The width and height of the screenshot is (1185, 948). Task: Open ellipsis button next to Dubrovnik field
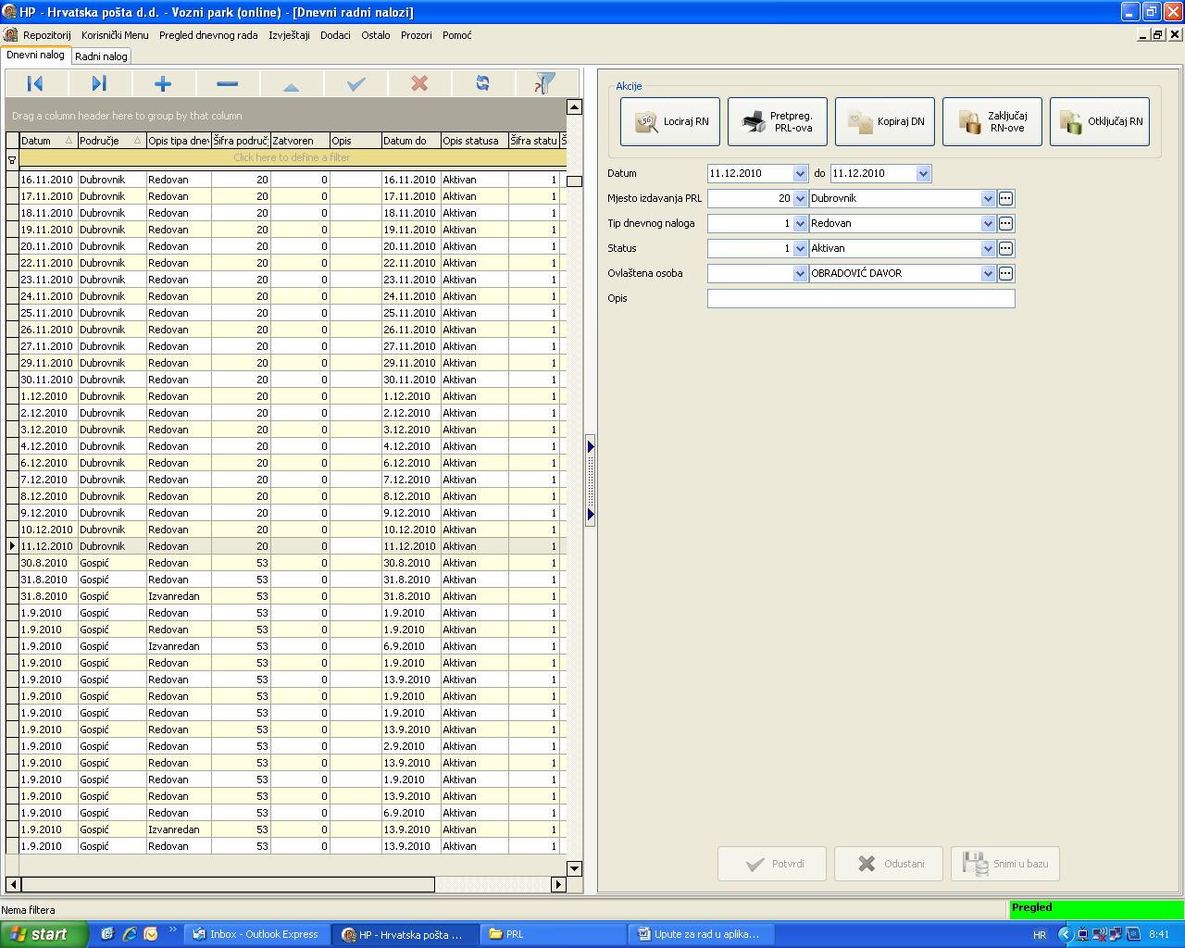[x=1006, y=198]
